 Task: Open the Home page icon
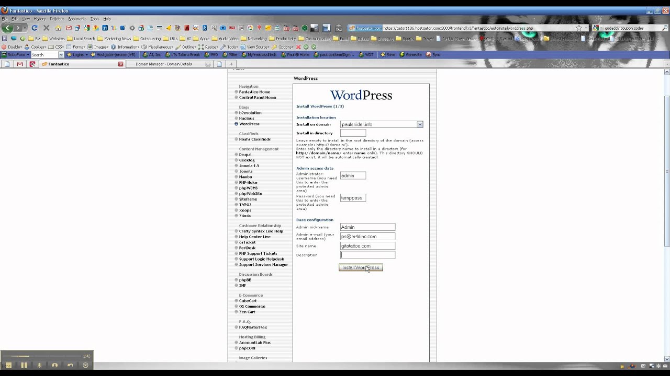pos(58,28)
